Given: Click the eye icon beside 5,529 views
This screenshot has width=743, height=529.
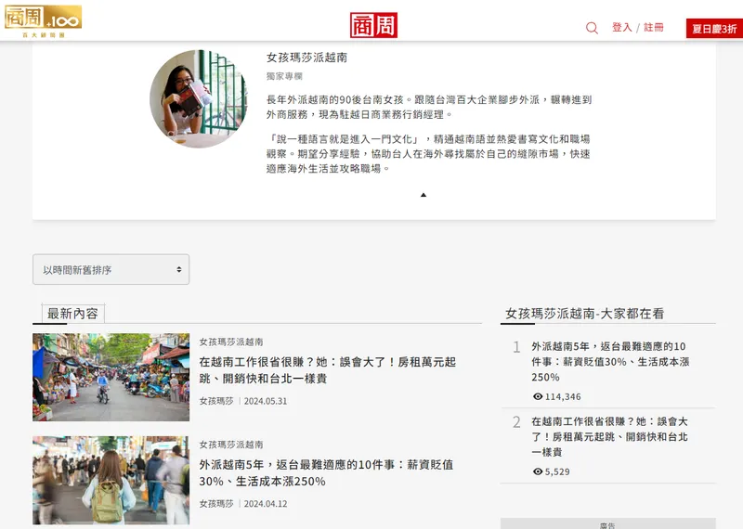Looking at the screenshot, I should tap(538, 471).
